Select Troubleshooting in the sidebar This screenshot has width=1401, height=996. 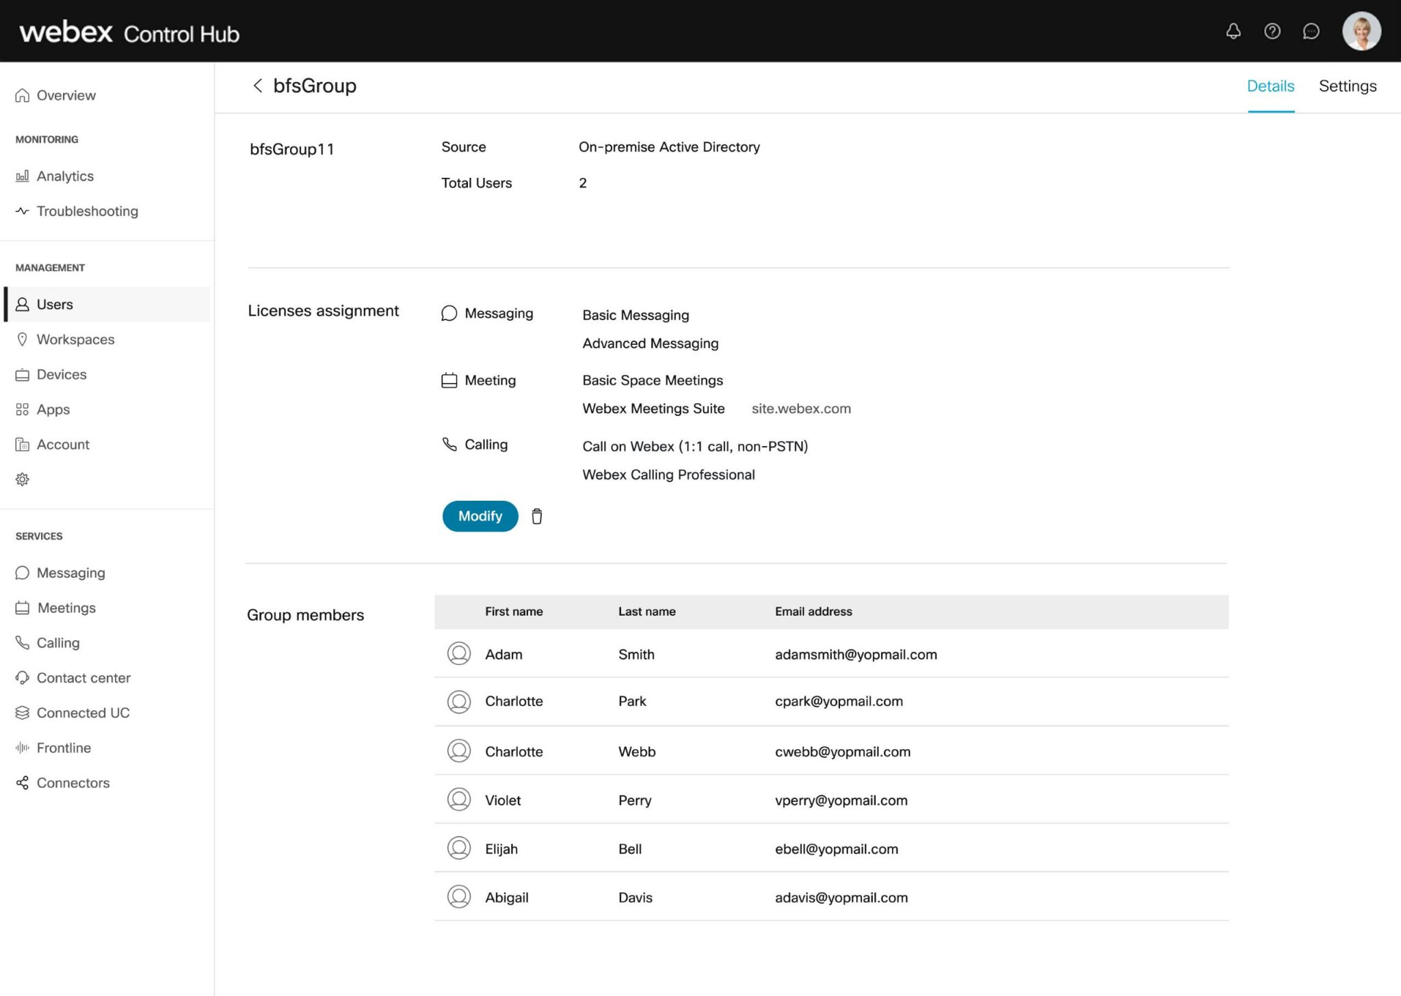87,211
